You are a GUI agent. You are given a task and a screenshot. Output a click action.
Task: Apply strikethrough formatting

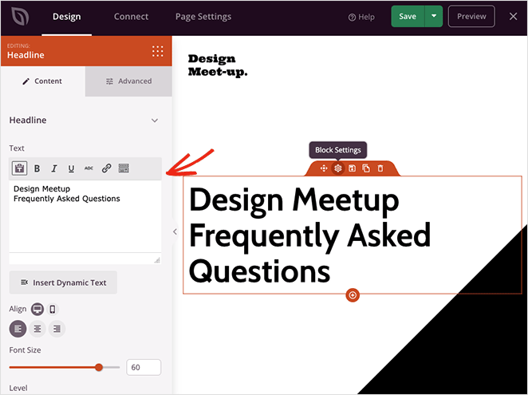point(89,168)
